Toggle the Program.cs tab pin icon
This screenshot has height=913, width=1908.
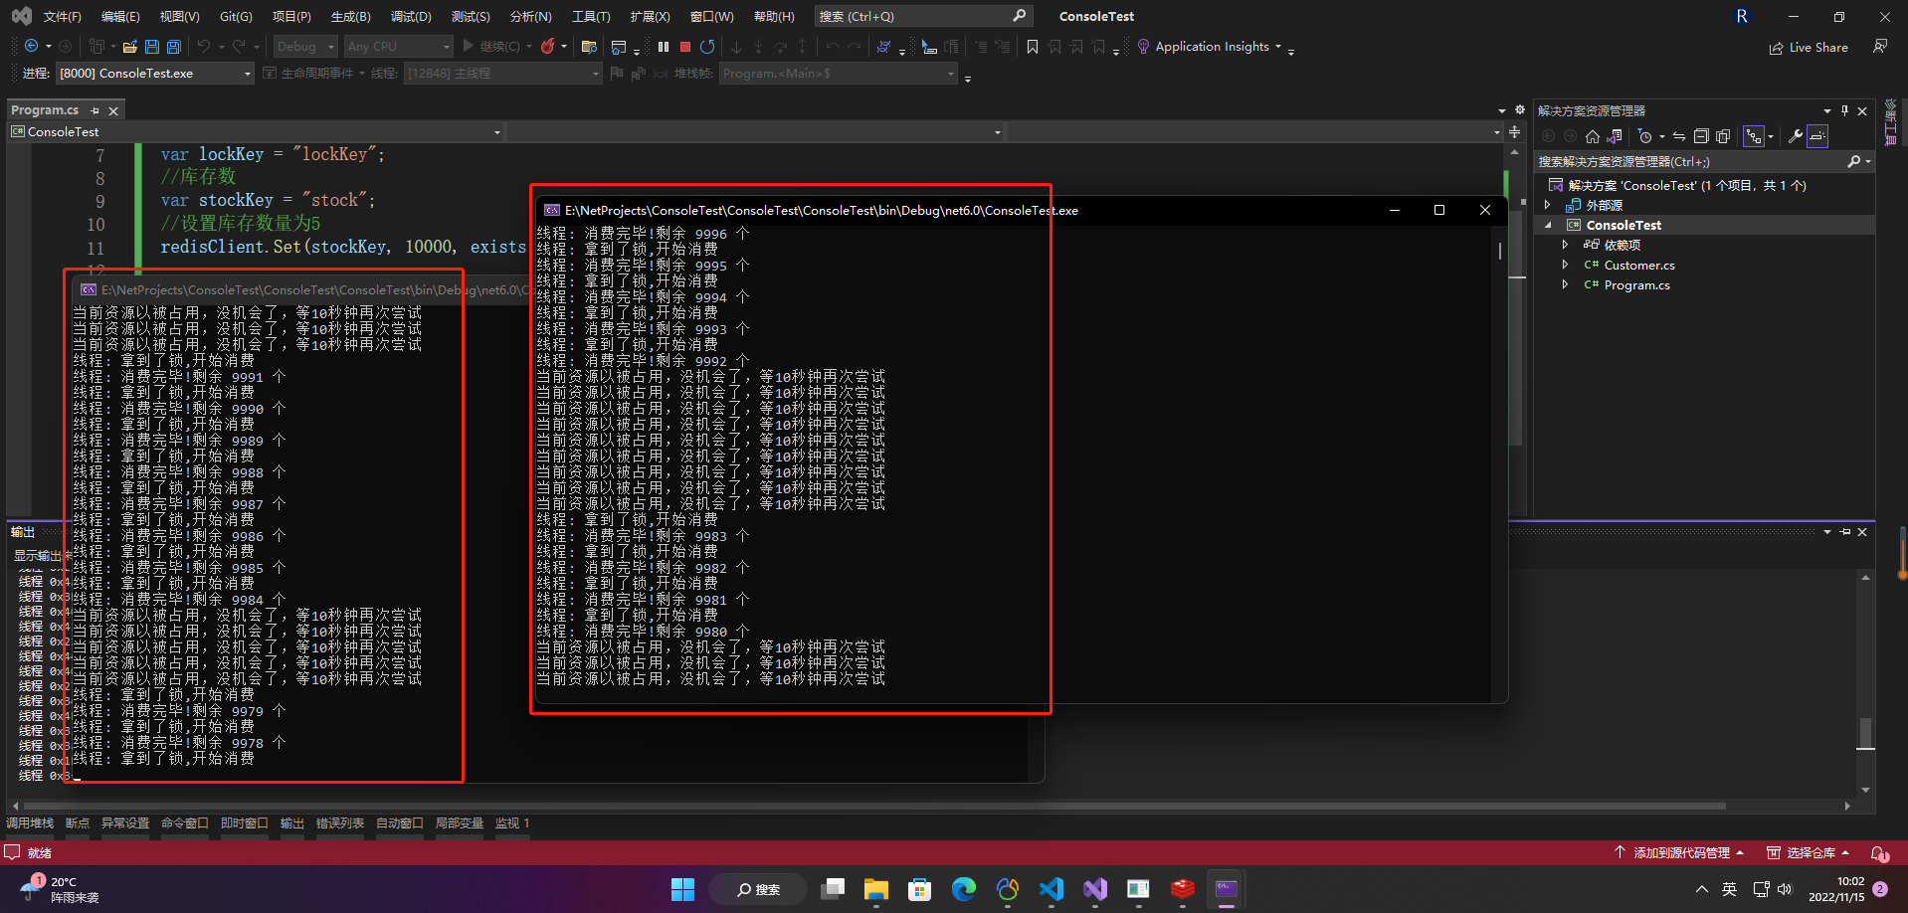pos(95,110)
